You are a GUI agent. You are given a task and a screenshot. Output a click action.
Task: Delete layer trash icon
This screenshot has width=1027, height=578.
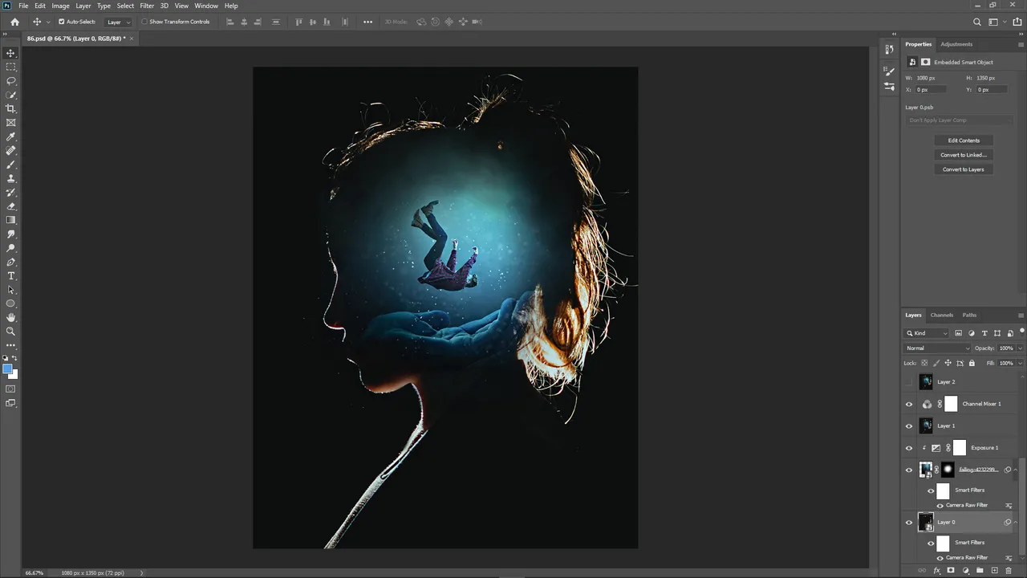pos(1009,571)
